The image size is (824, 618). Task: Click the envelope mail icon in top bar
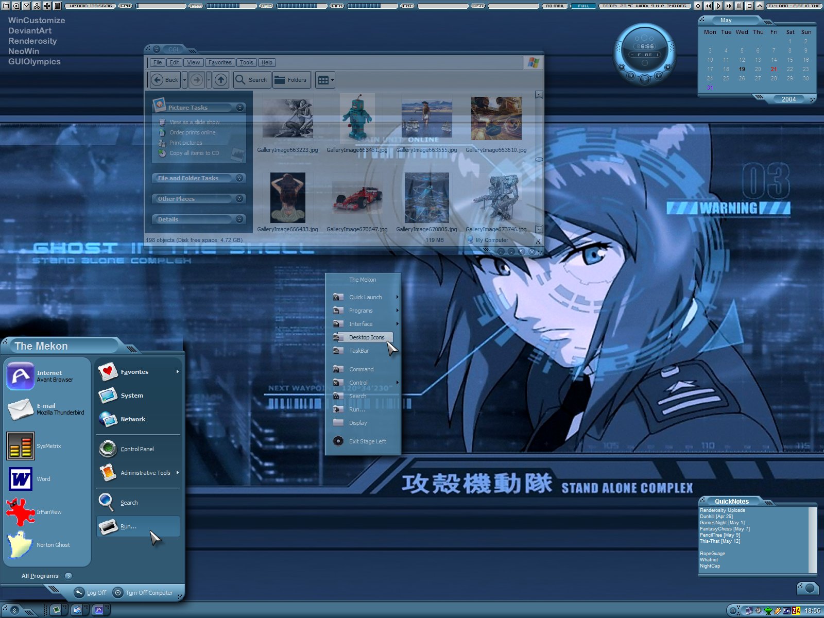pyautogui.click(x=26, y=6)
